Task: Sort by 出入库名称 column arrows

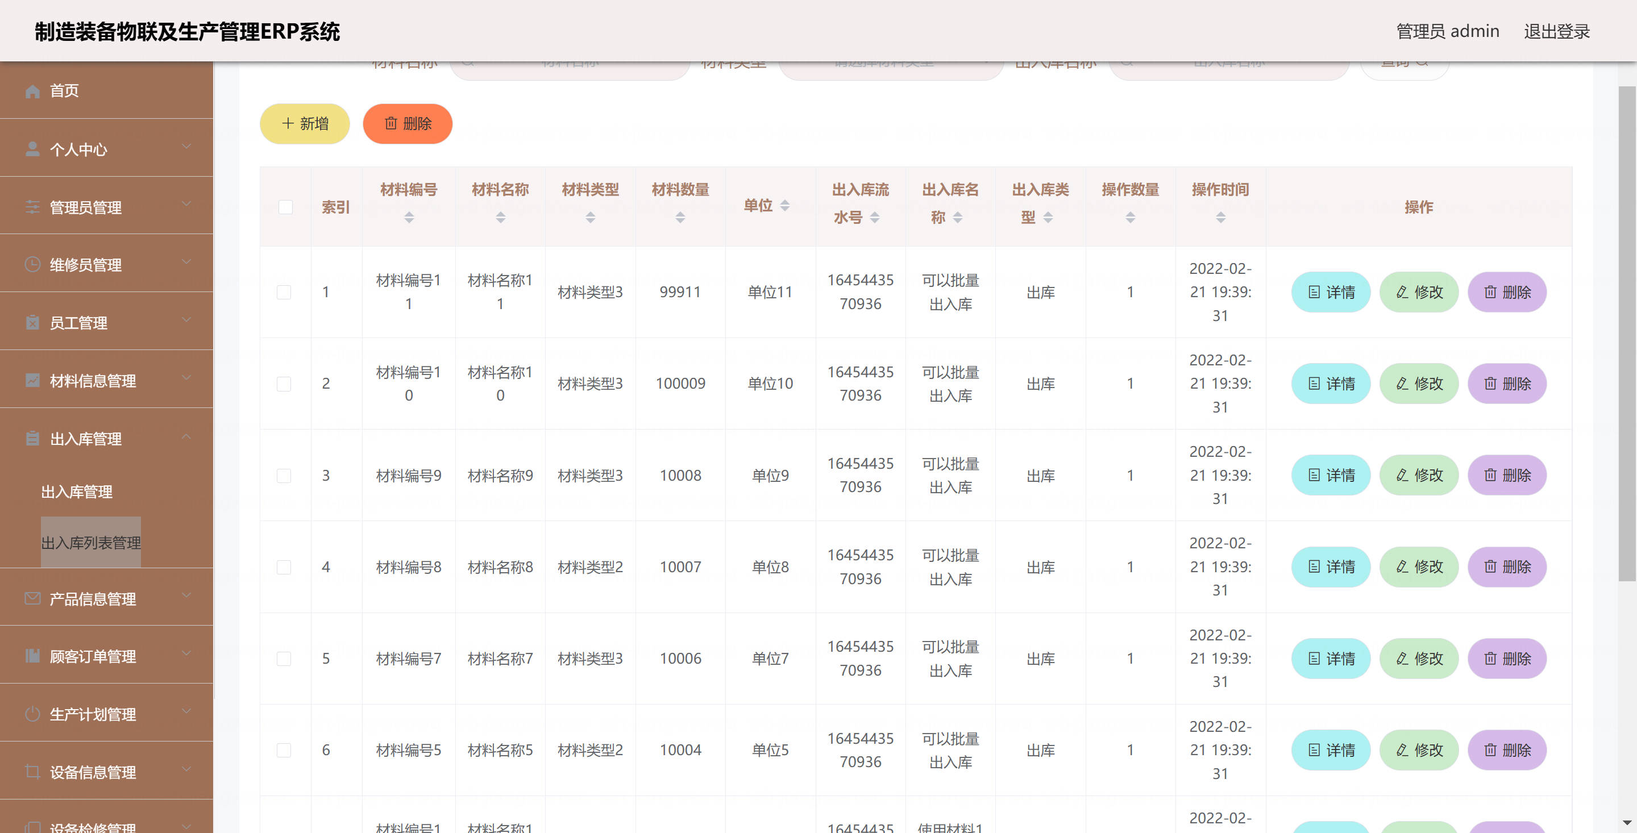Action: tap(958, 217)
